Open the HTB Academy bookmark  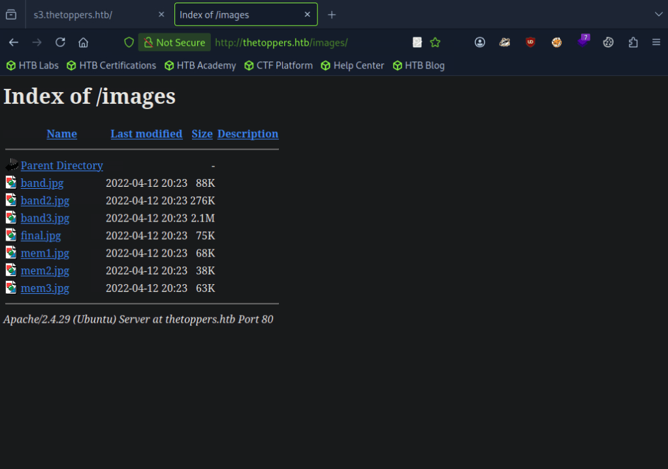point(200,65)
